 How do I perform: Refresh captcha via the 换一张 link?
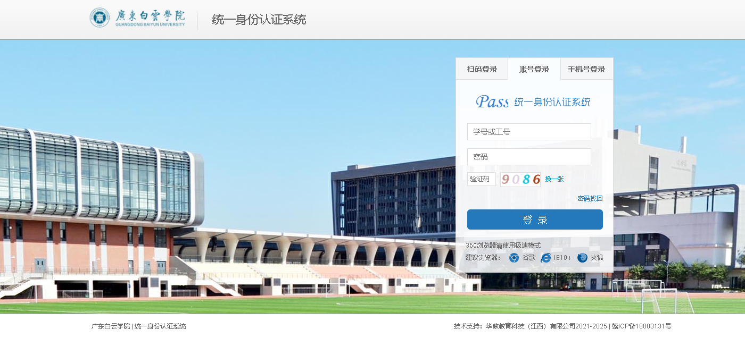pos(554,179)
